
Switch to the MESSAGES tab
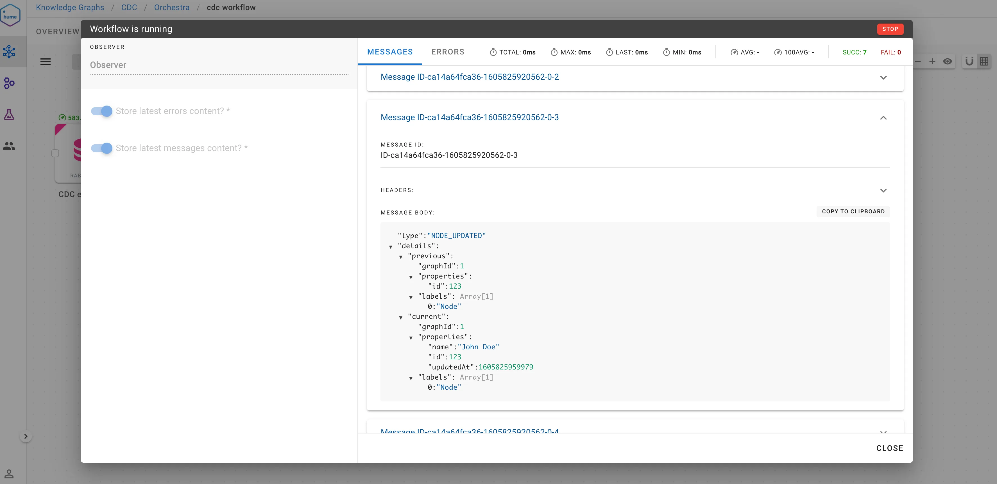(390, 52)
